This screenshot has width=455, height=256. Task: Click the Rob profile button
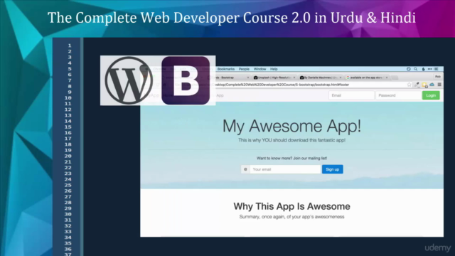(x=438, y=77)
